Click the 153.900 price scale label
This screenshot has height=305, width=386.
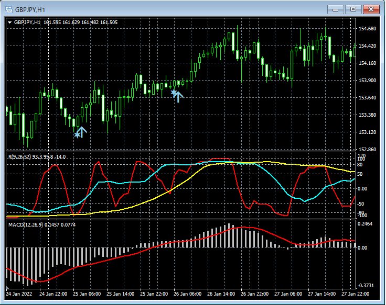[367, 80]
